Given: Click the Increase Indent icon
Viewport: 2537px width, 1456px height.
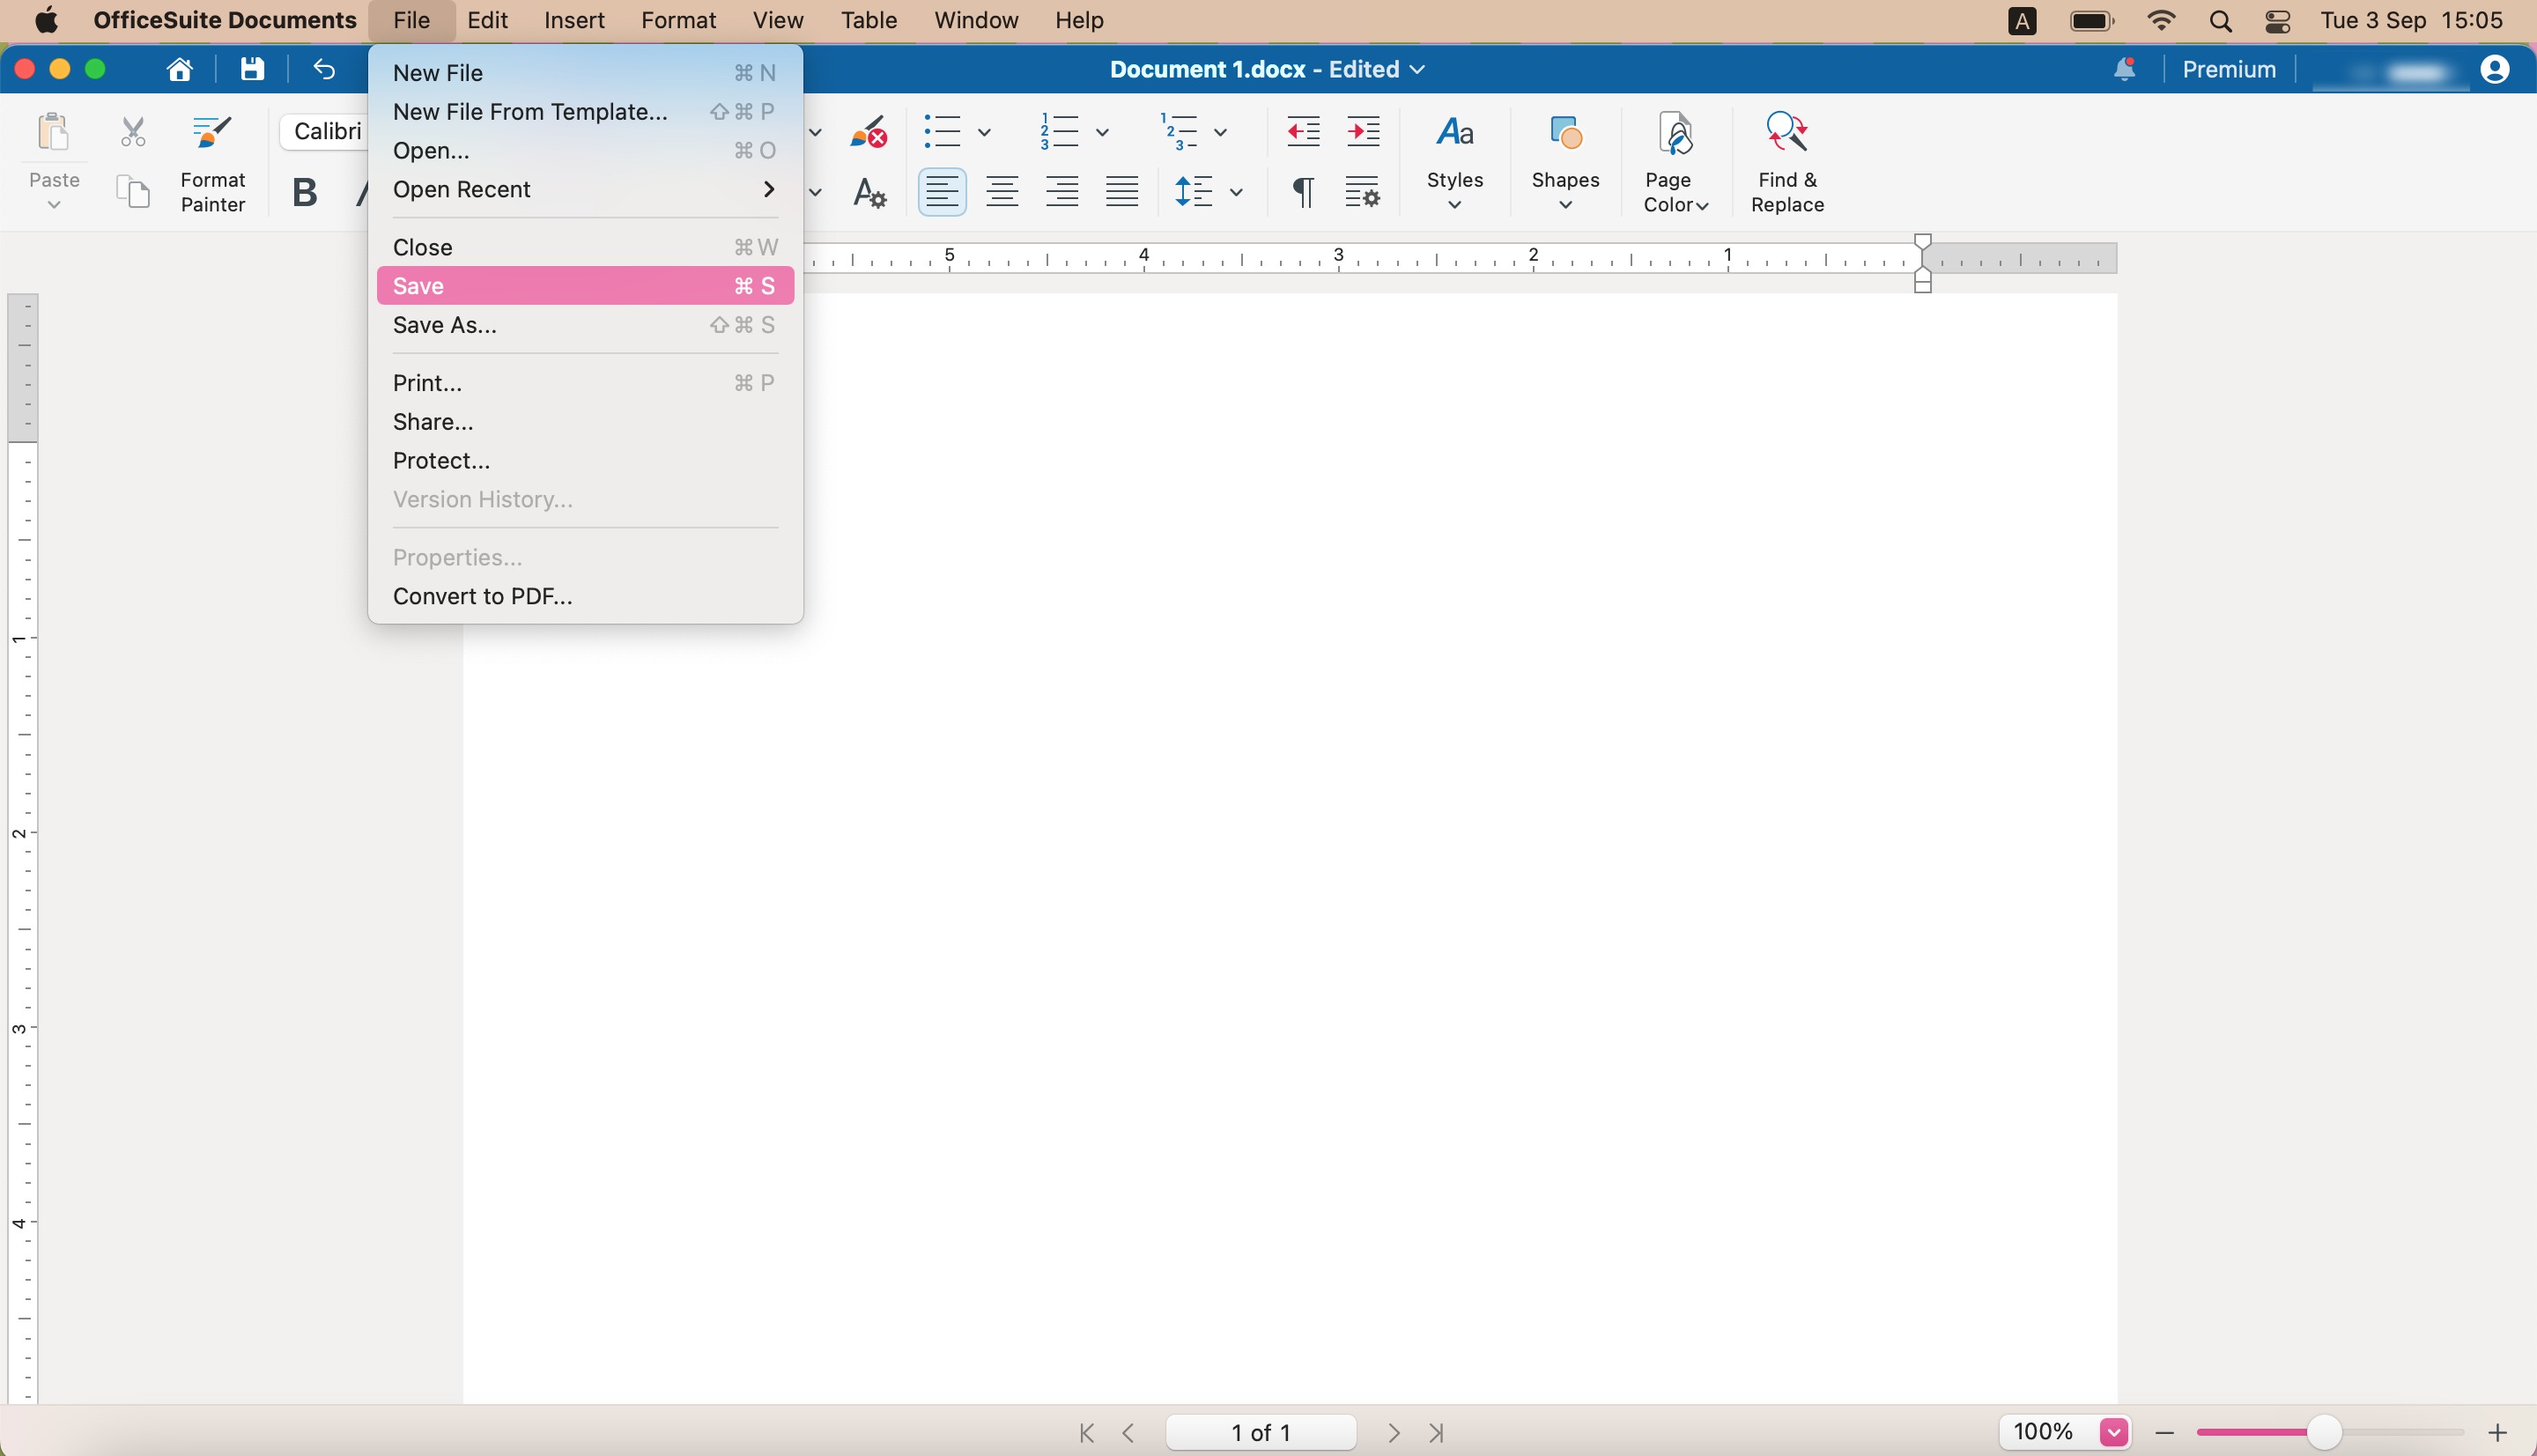Looking at the screenshot, I should coord(1363,131).
